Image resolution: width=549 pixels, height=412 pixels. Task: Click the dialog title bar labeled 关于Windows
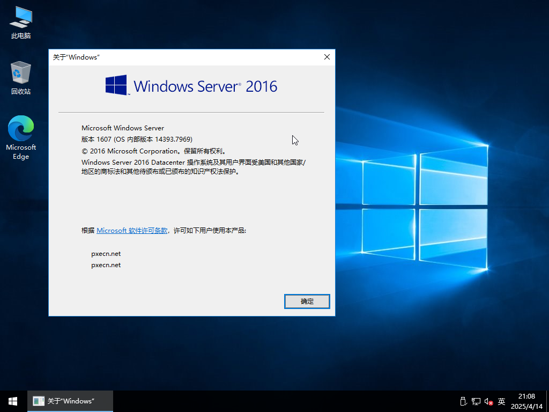(161, 57)
